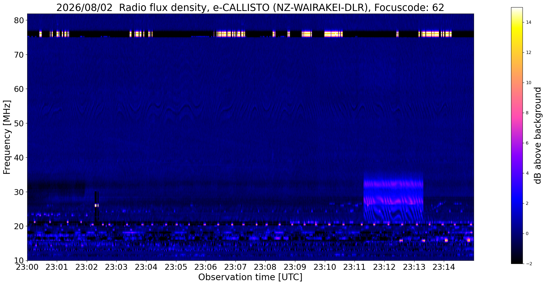Click the 23:01 time tick label

pyautogui.click(x=57, y=267)
